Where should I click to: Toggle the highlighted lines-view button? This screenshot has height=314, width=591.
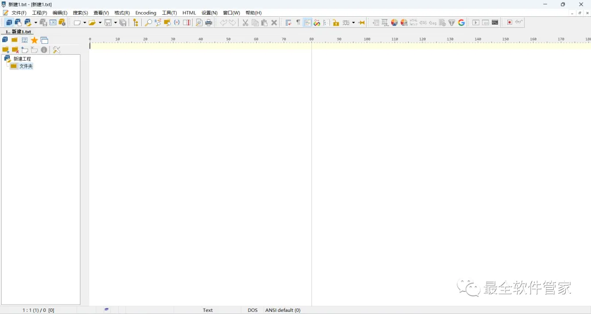point(308,22)
